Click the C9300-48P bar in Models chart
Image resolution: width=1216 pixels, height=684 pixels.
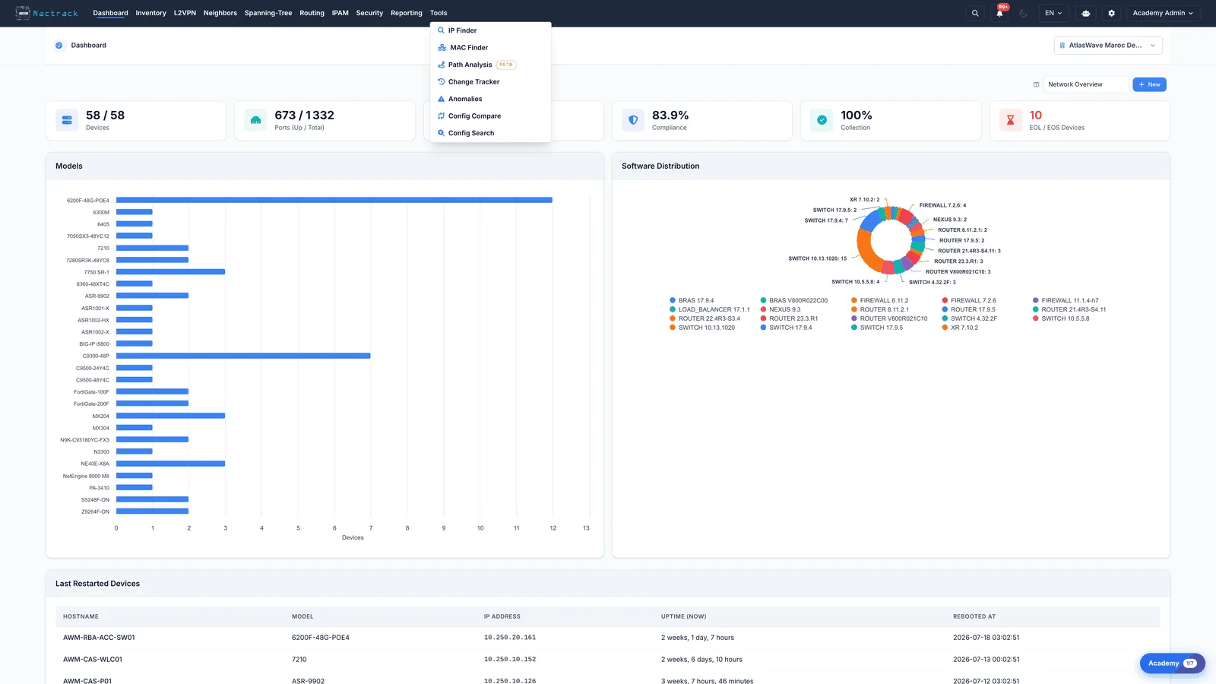coord(243,356)
